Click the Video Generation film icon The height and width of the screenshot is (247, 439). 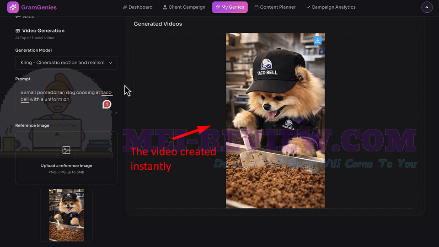[18, 31]
